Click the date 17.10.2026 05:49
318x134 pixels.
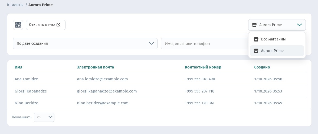point(268,103)
